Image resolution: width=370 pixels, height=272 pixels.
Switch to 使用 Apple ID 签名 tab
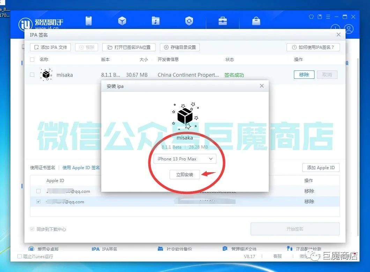click(x=81, y=168)
